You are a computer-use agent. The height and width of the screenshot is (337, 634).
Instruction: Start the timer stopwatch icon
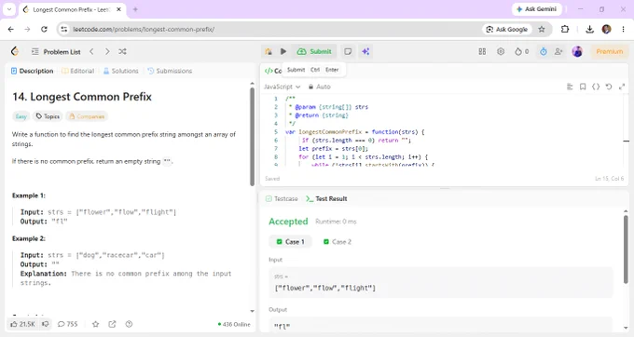tap(543, 51)
